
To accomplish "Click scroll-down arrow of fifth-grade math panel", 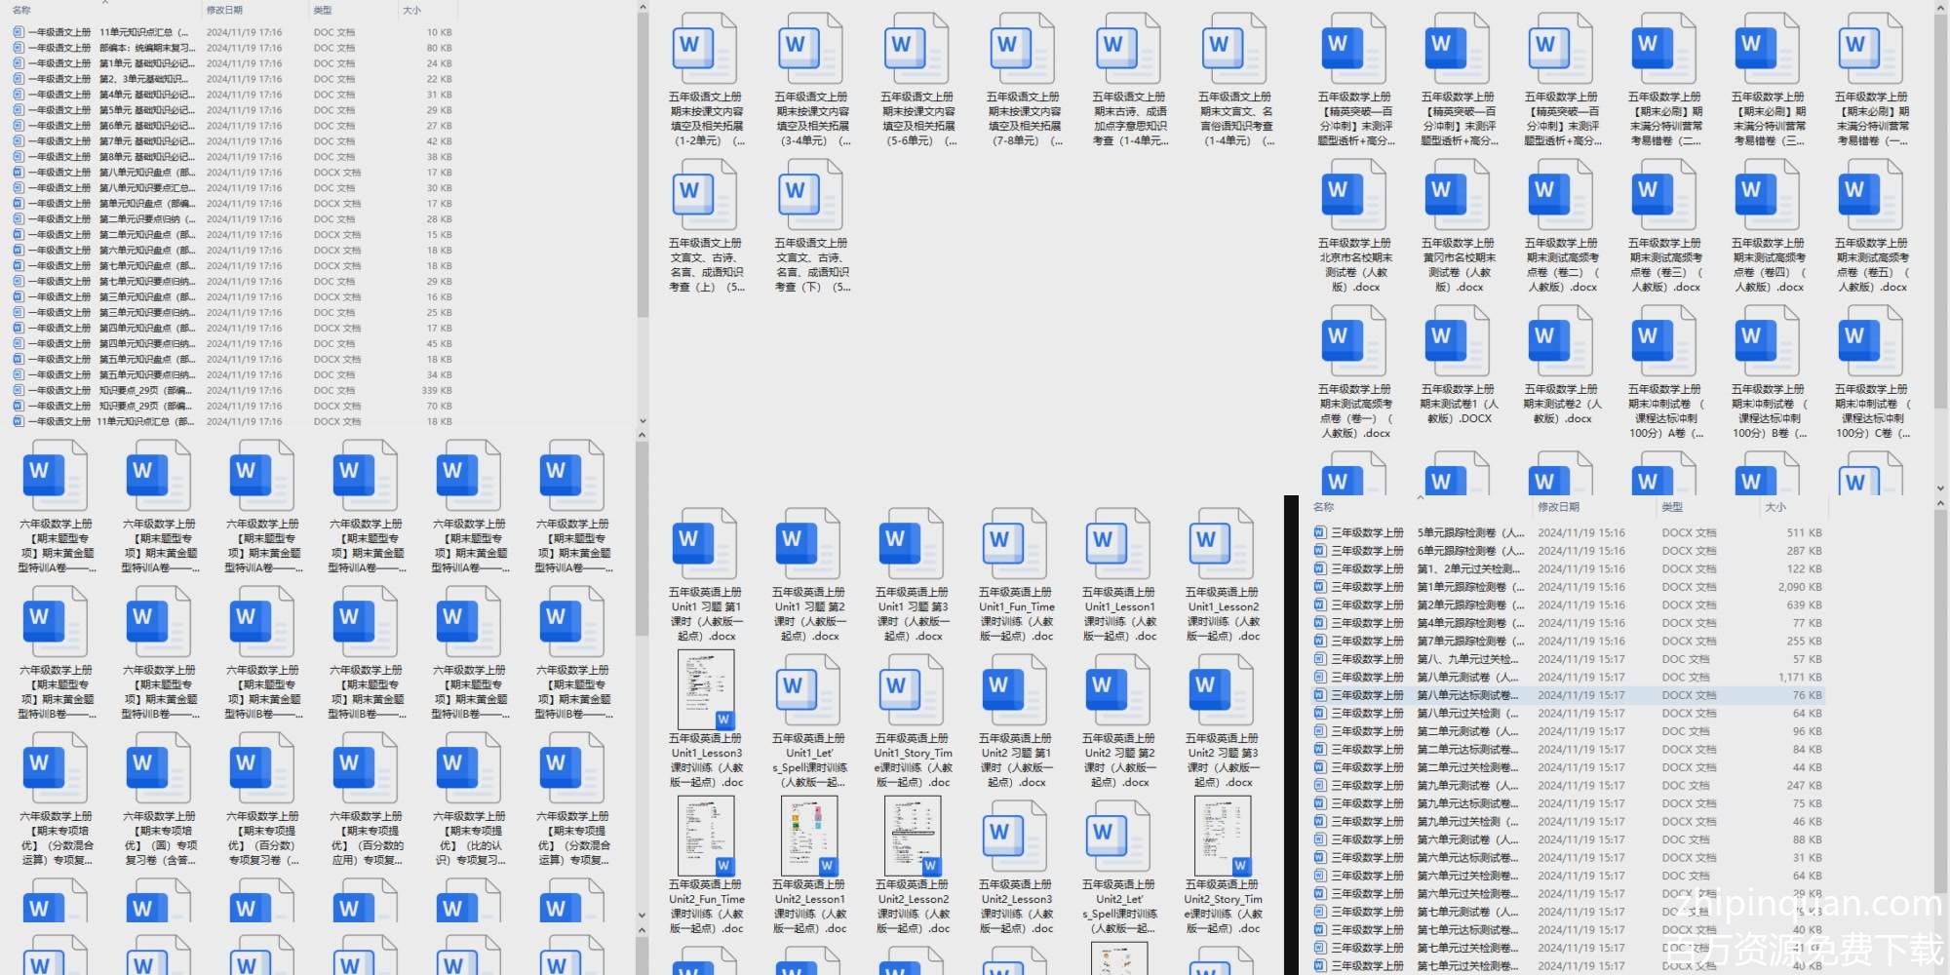I will pos(1940,488).
